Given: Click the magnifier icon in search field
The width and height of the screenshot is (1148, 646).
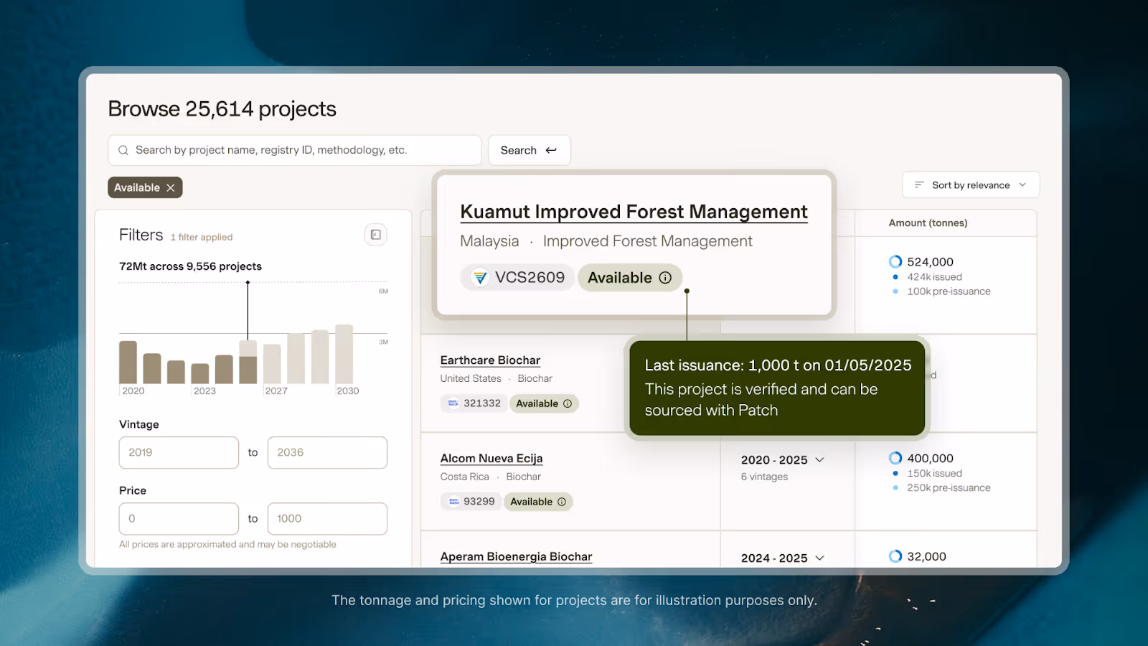Looking at the screenshot, I should click(123, 150).
